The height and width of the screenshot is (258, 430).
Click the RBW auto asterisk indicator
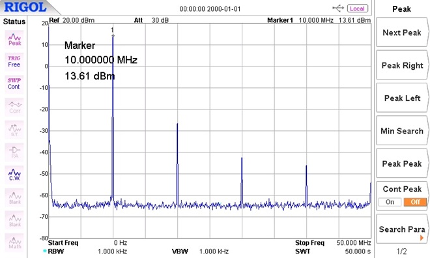[45, 251]
